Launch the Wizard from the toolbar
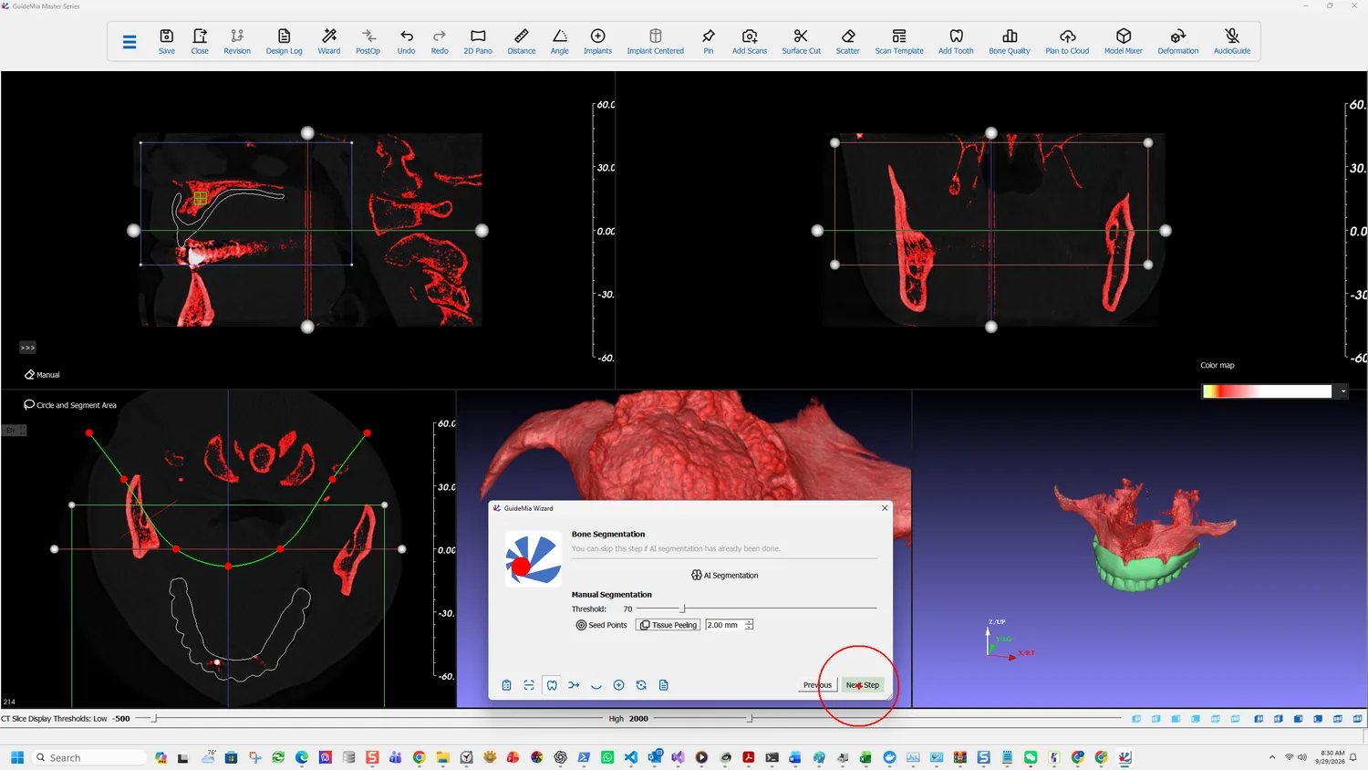 click(329, 41)
